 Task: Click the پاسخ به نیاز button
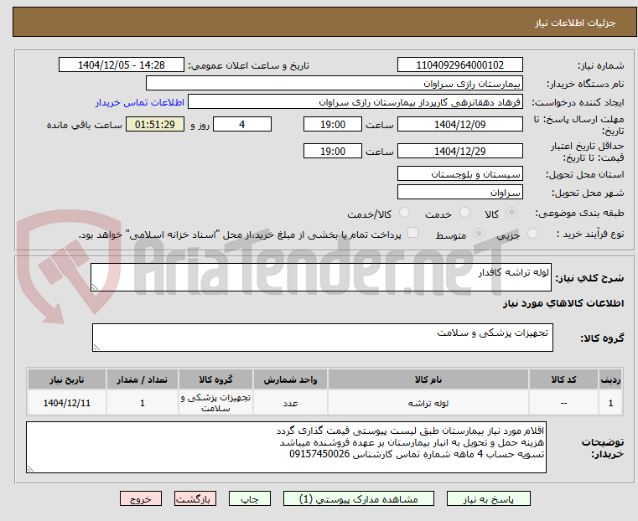tap(488, 498)
